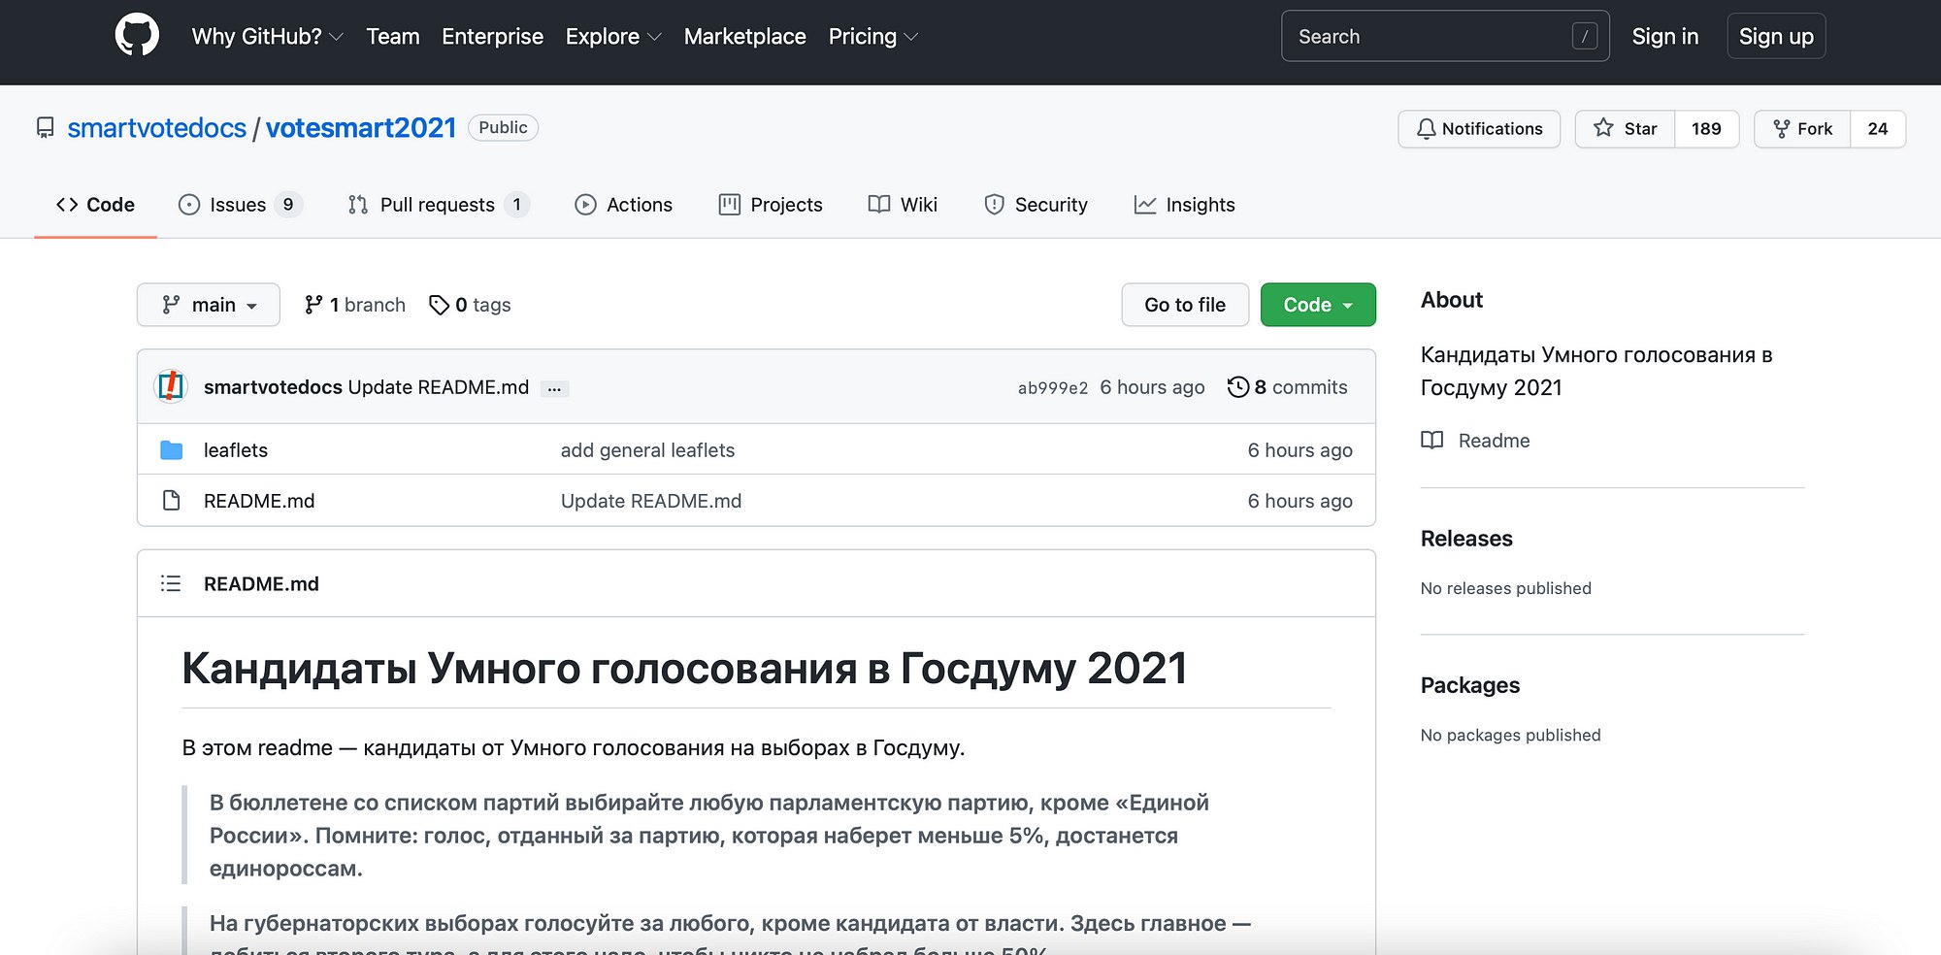
Task: Click 'No releases published' text
Action: pyautogui.click(x=1506, y=588)
